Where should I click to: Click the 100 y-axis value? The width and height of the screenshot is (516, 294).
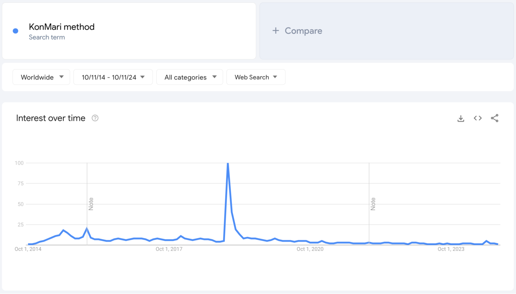tap(19, 163)
